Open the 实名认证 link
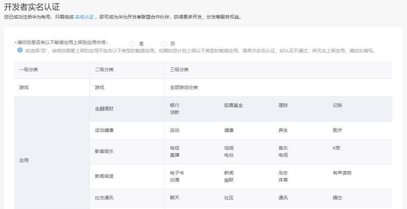This screenshot has height=209, width=407. click(84, 17)
